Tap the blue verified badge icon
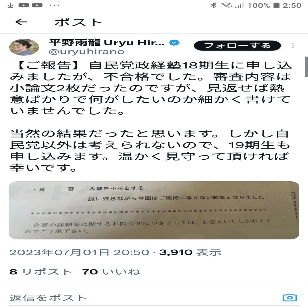 click(174, 42)
